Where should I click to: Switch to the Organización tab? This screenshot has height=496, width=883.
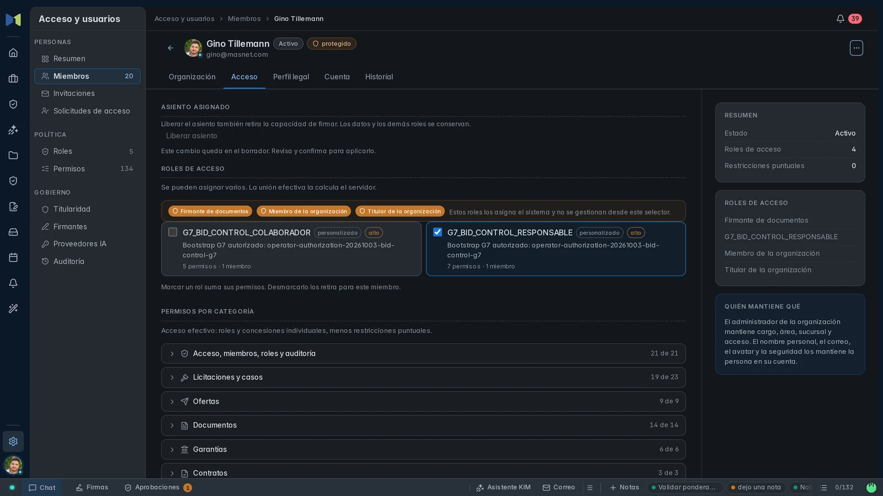192,77
